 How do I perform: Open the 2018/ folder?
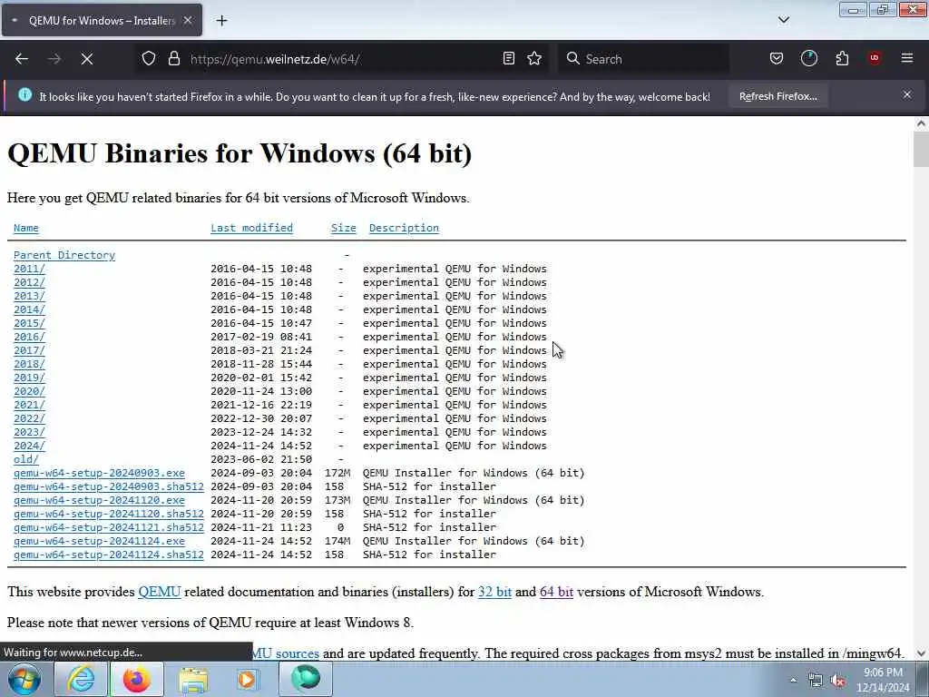[x=29, y=365]
